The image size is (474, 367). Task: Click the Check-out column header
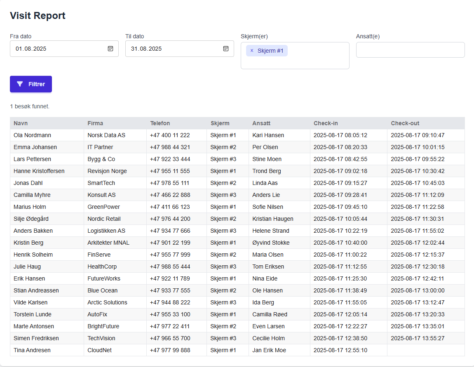click(x=405, y=123)
